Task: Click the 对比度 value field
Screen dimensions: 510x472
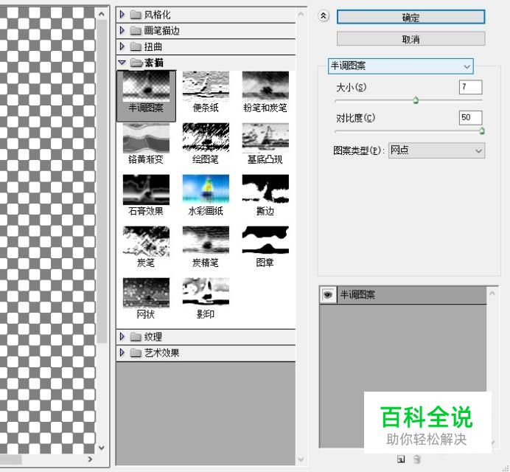Action: click(470, 117)
